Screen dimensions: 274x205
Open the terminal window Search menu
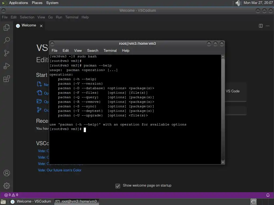[93, 50]
